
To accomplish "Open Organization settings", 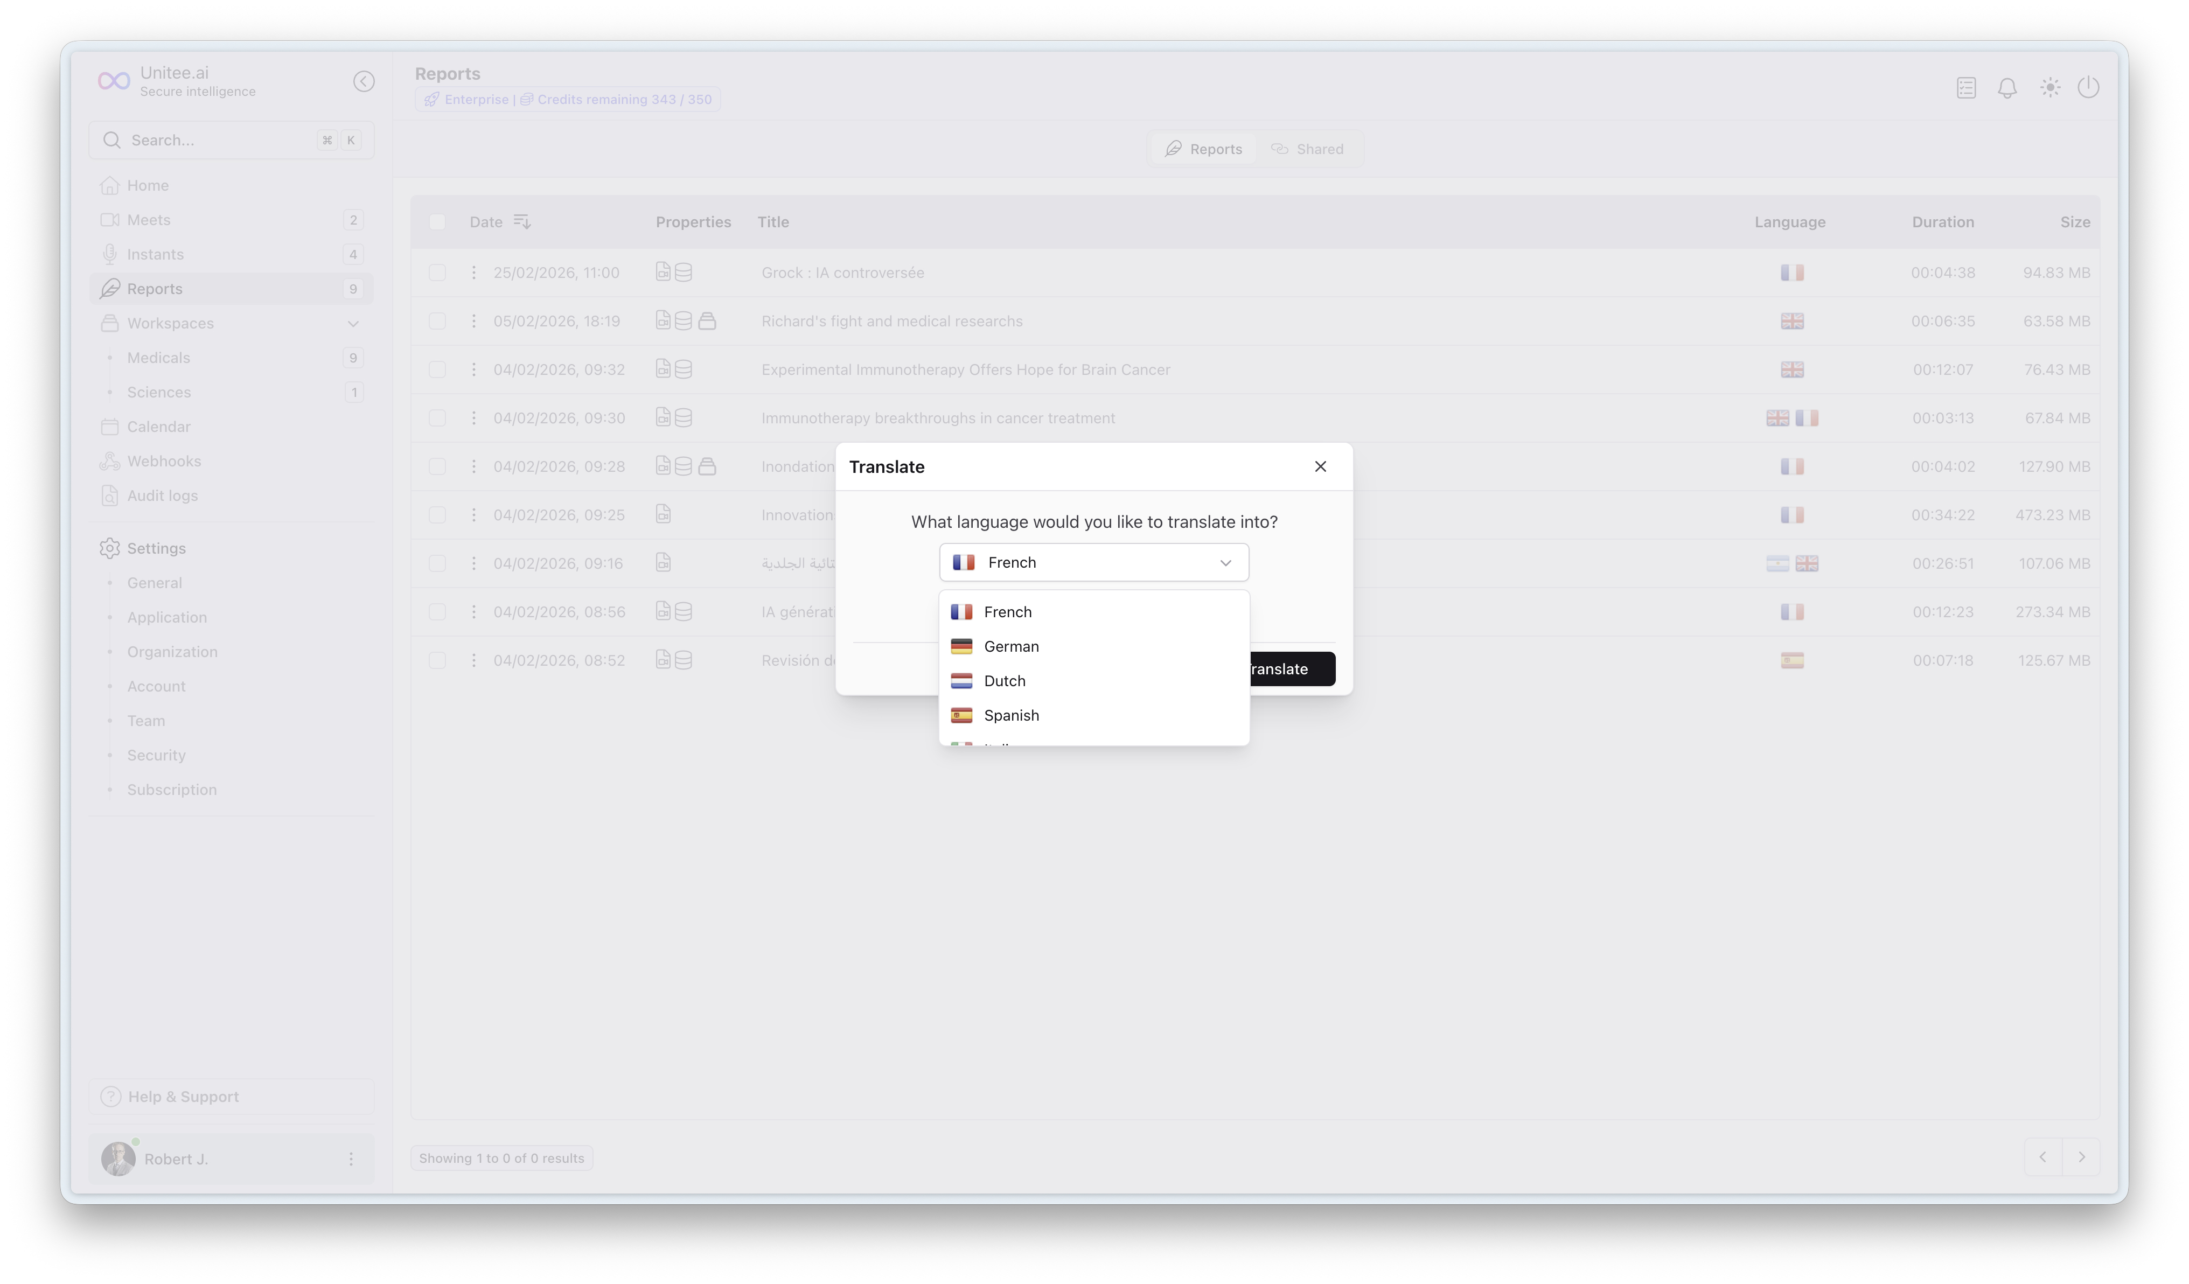I will pos(172,652).
